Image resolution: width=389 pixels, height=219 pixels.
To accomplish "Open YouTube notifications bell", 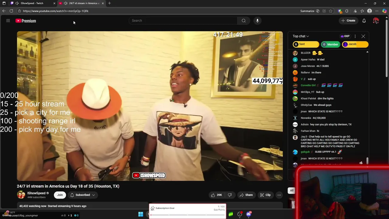I will pos(364,21).
